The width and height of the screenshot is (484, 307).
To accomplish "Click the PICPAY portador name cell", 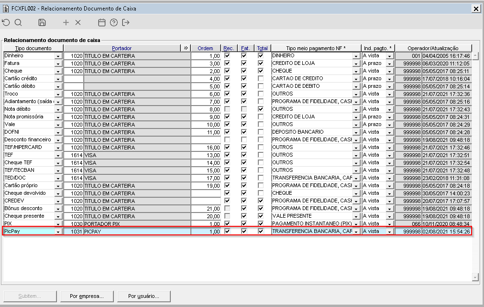I will click(137, 232).
